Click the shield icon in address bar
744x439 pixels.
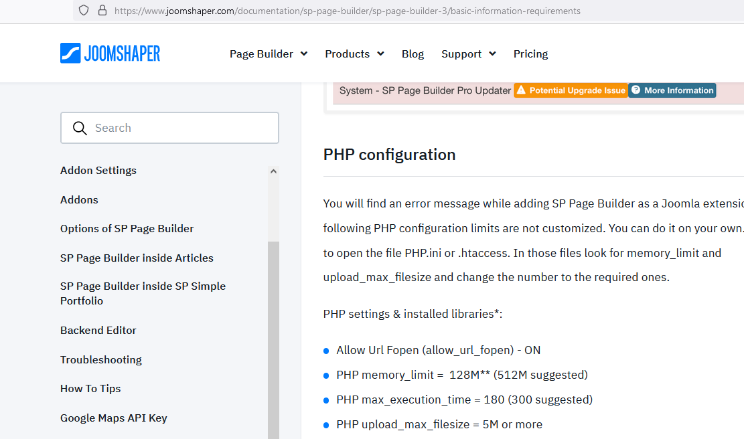pyautogui.click(x=84, y=11)
